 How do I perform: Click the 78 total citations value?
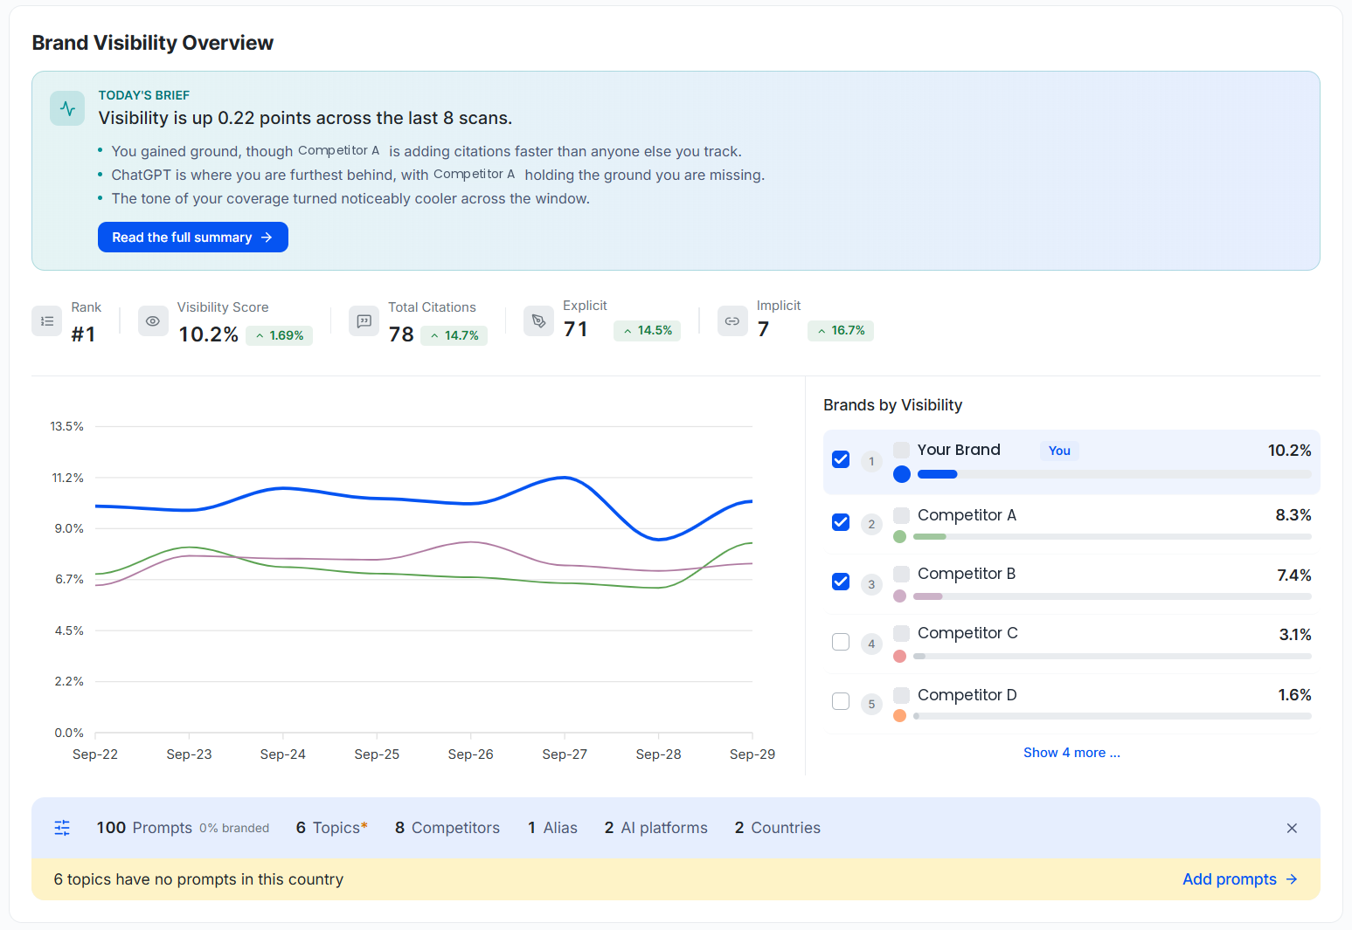click(x=401, y=334)
